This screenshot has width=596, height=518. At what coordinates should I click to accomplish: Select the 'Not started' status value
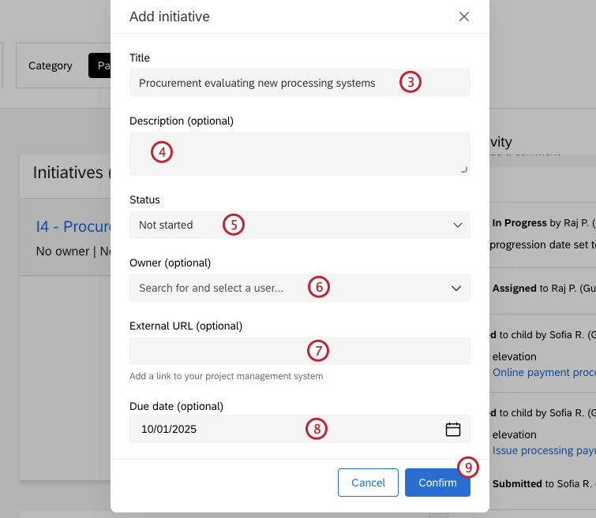167,225
